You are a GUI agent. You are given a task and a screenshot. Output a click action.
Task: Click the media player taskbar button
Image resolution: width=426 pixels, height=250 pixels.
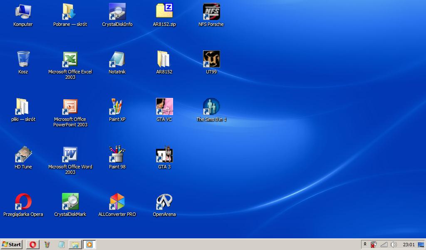coord(89,245)
